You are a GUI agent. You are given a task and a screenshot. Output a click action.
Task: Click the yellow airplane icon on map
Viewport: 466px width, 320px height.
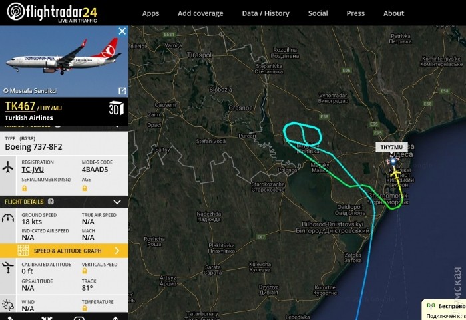[395, 172]
